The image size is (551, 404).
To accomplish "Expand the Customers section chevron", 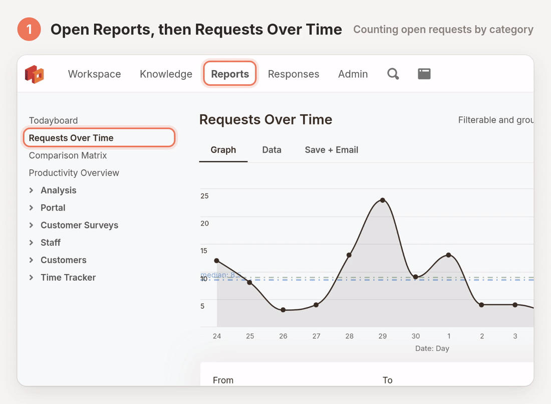I will (31, 260).
